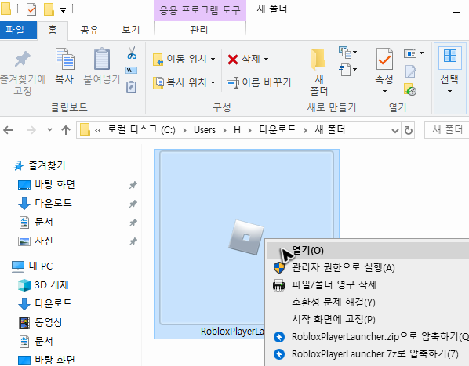Switch to the Home (홈) tab
Image resolution: width=469 pixels, height=366 pixels.
point(53,31)
